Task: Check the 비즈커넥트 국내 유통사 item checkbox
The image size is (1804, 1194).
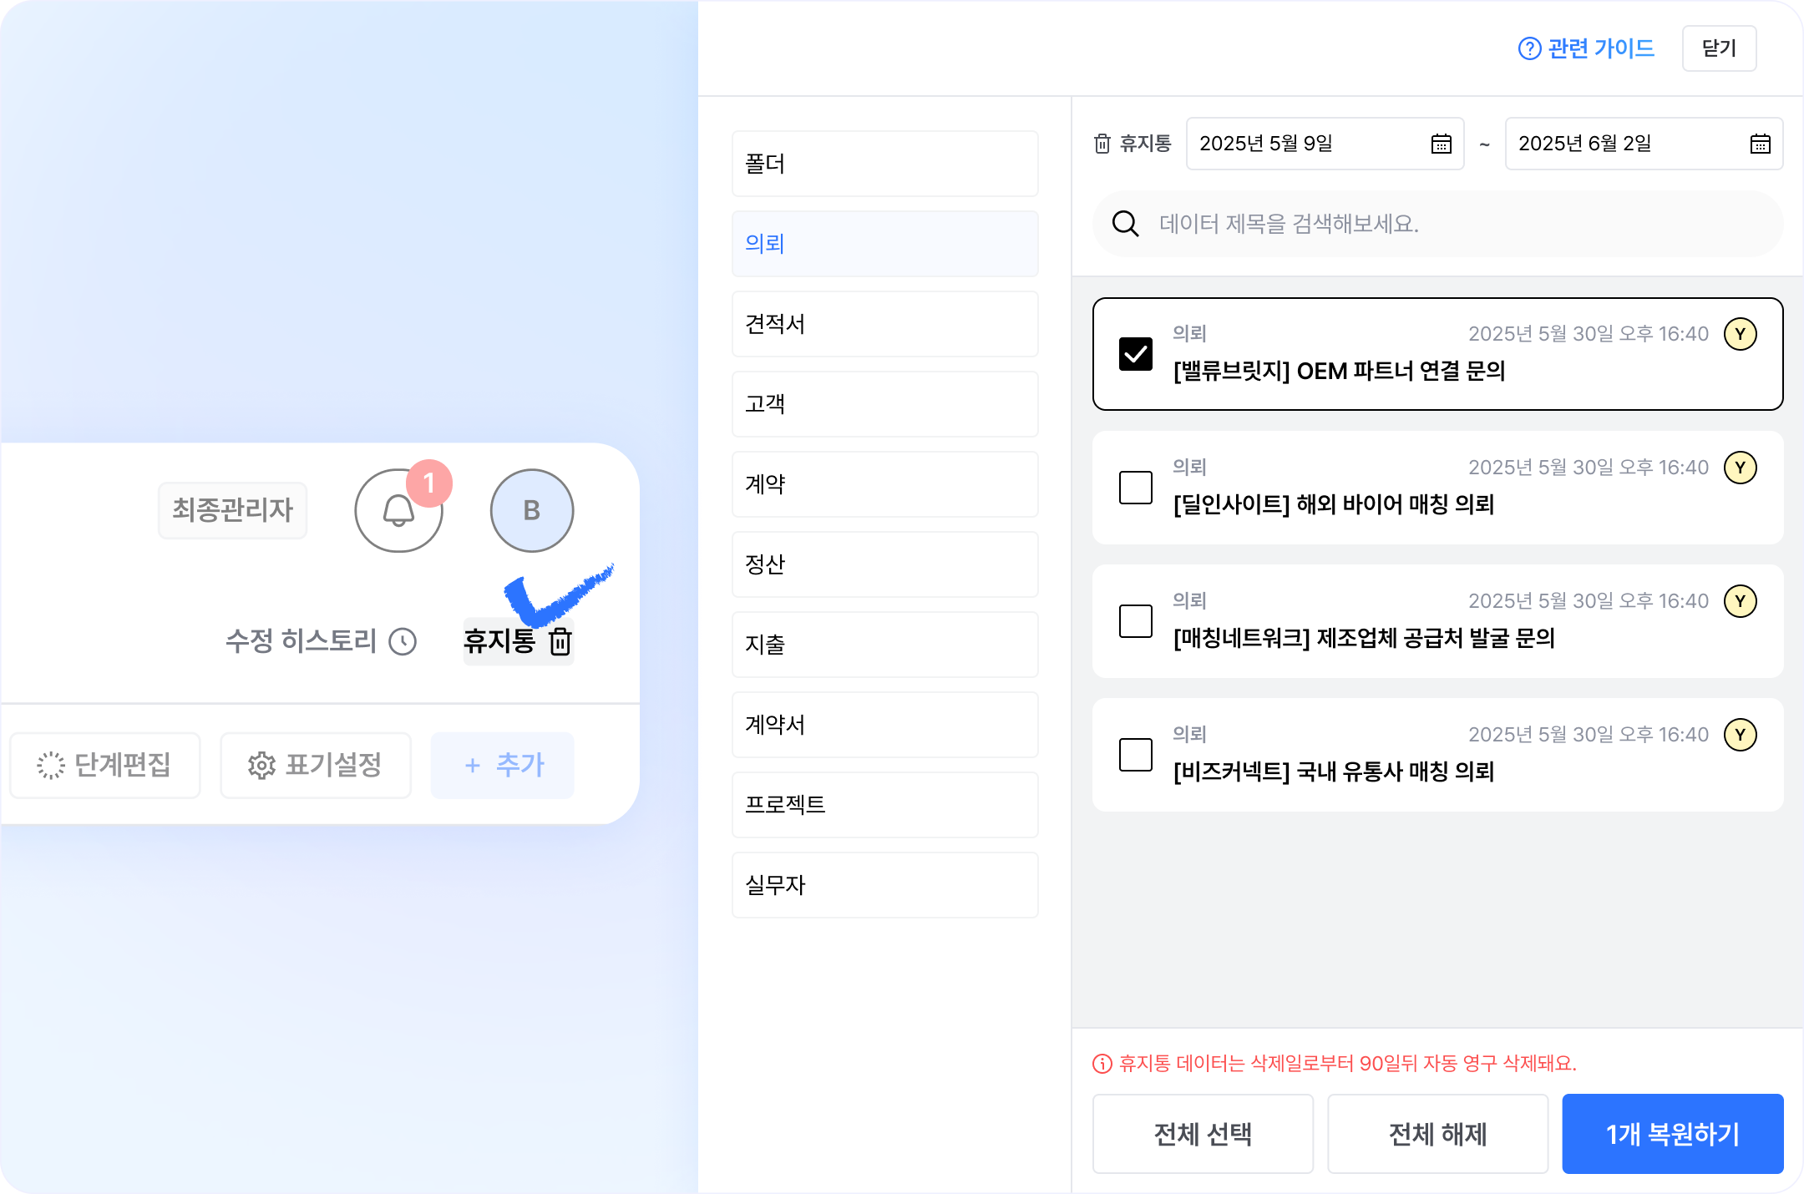Action: coord(1136,755)
